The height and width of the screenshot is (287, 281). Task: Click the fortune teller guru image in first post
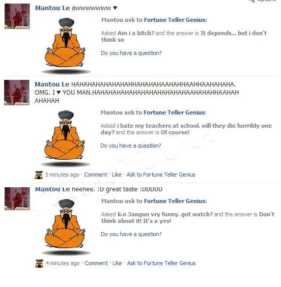coord(66,46)
